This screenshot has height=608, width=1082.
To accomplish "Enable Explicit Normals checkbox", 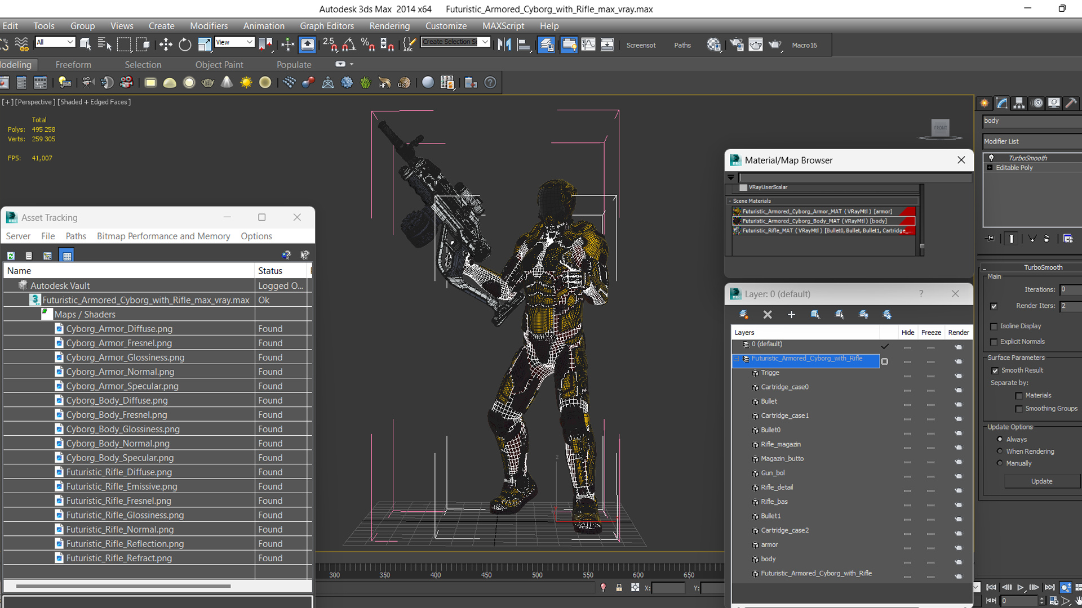I will click(x=994, y=342).
